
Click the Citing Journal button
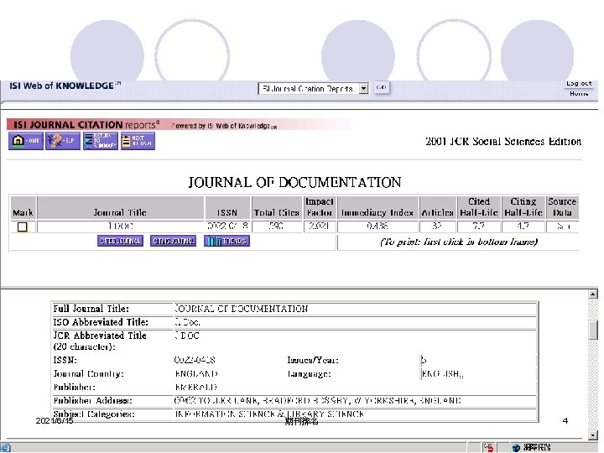coord(174,241)
